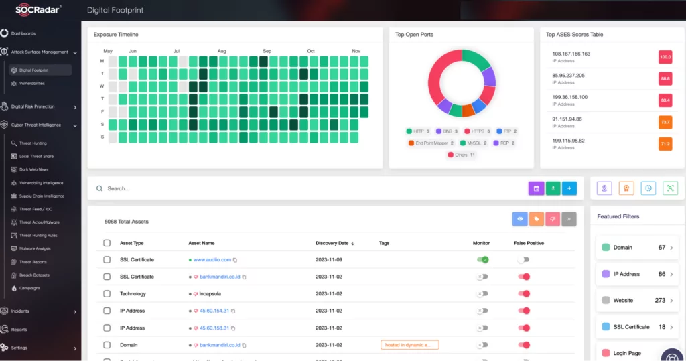
Task: Collapse the Cyber Threat Intelligence menu
Action: point(75,126)
